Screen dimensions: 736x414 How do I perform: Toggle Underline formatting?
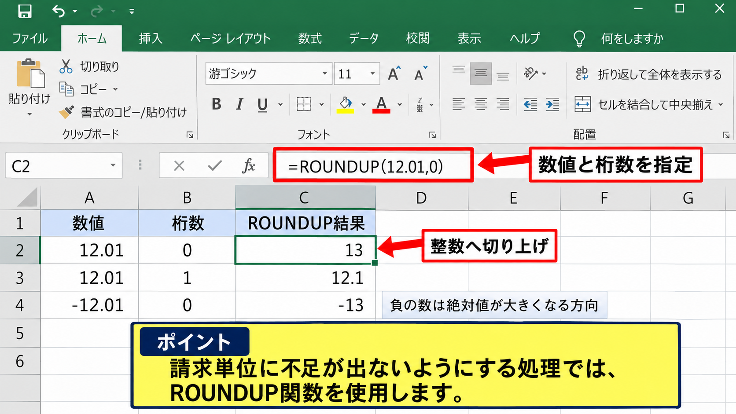coord(262,105)
